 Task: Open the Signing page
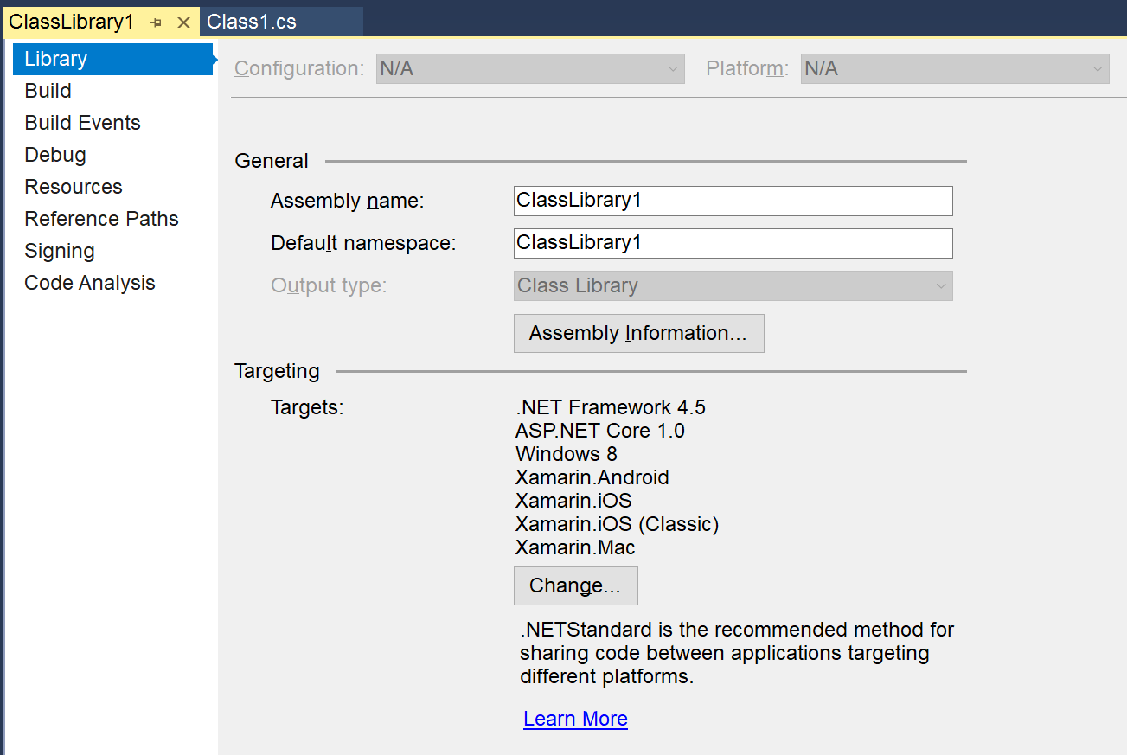(x=60, y=251)
